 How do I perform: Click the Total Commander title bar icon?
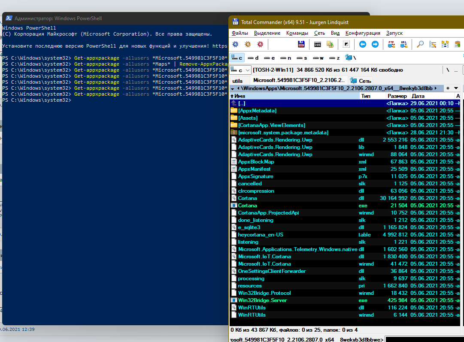236,22
